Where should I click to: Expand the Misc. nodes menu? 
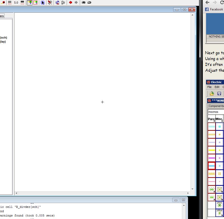point(219,119)
